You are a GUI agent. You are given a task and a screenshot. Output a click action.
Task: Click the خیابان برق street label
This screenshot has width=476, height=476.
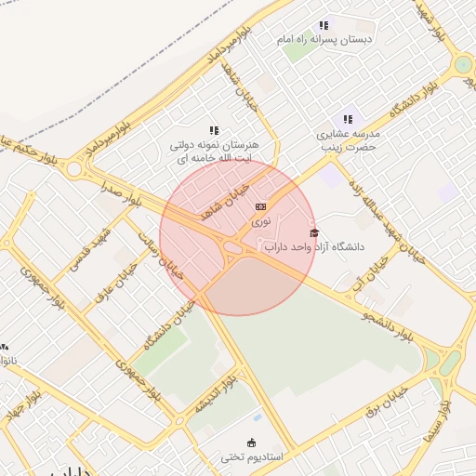(387, 402)
